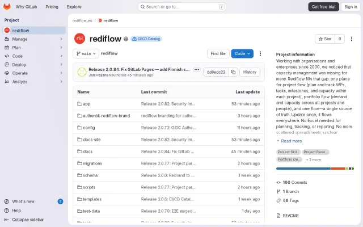Star the rediflow project

[325, 39]
